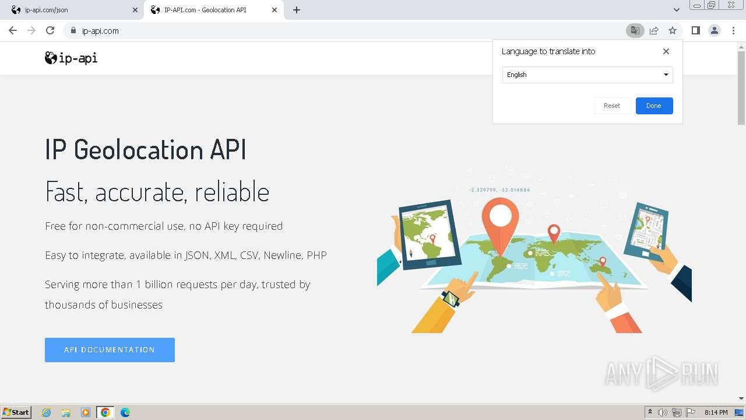Share this page via share icon

click(654, 30)
